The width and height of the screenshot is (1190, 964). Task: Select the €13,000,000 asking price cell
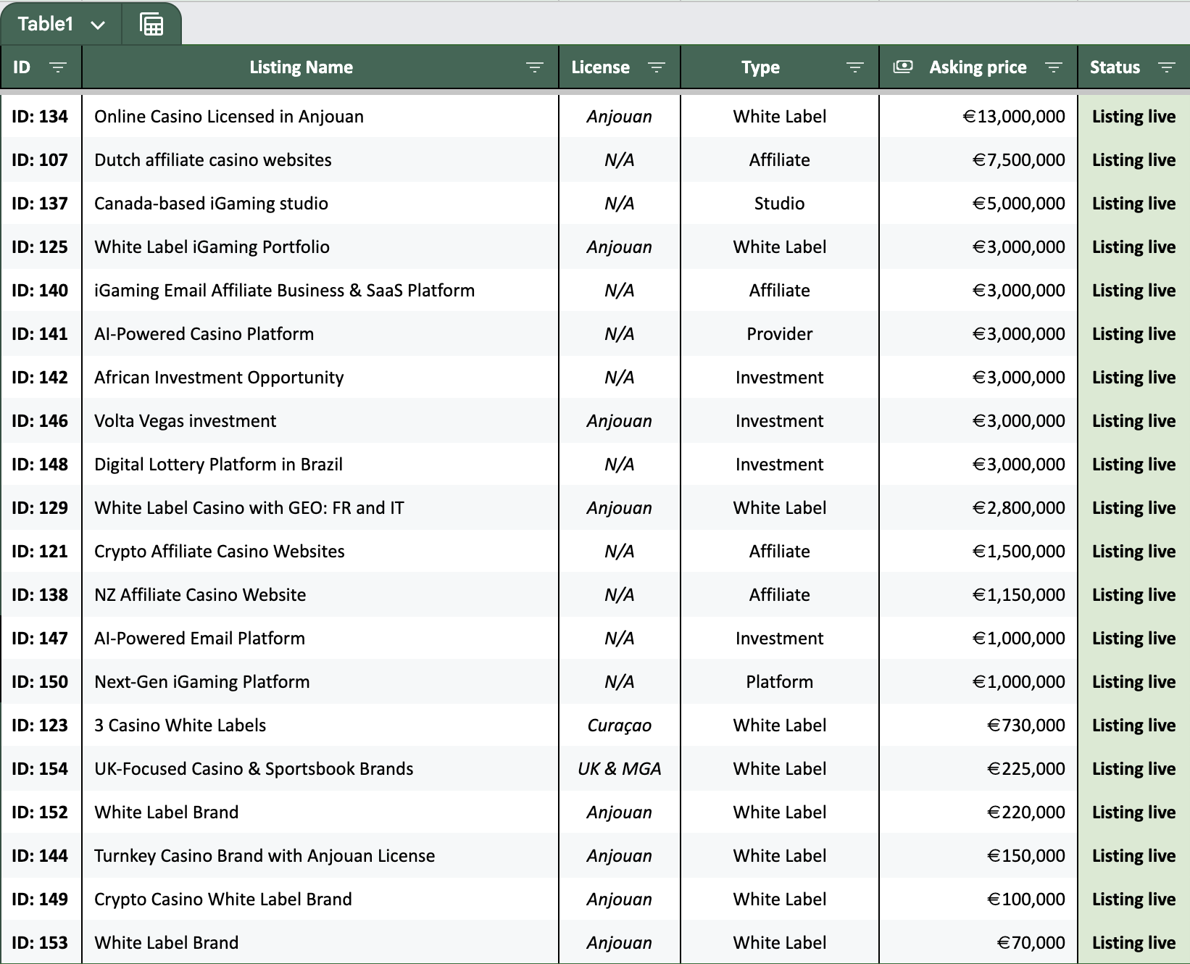point(978,117)
